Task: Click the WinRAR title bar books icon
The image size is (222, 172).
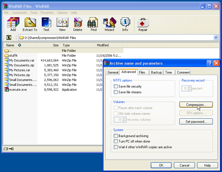Action: click(x=5, y=6)
